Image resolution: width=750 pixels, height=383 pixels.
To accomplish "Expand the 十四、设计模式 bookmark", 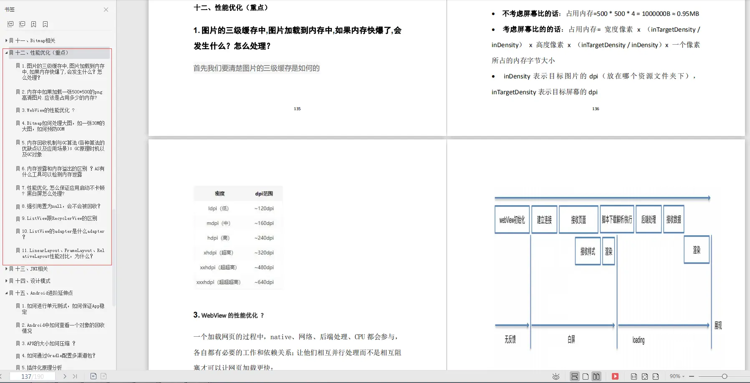I will 6,281.
